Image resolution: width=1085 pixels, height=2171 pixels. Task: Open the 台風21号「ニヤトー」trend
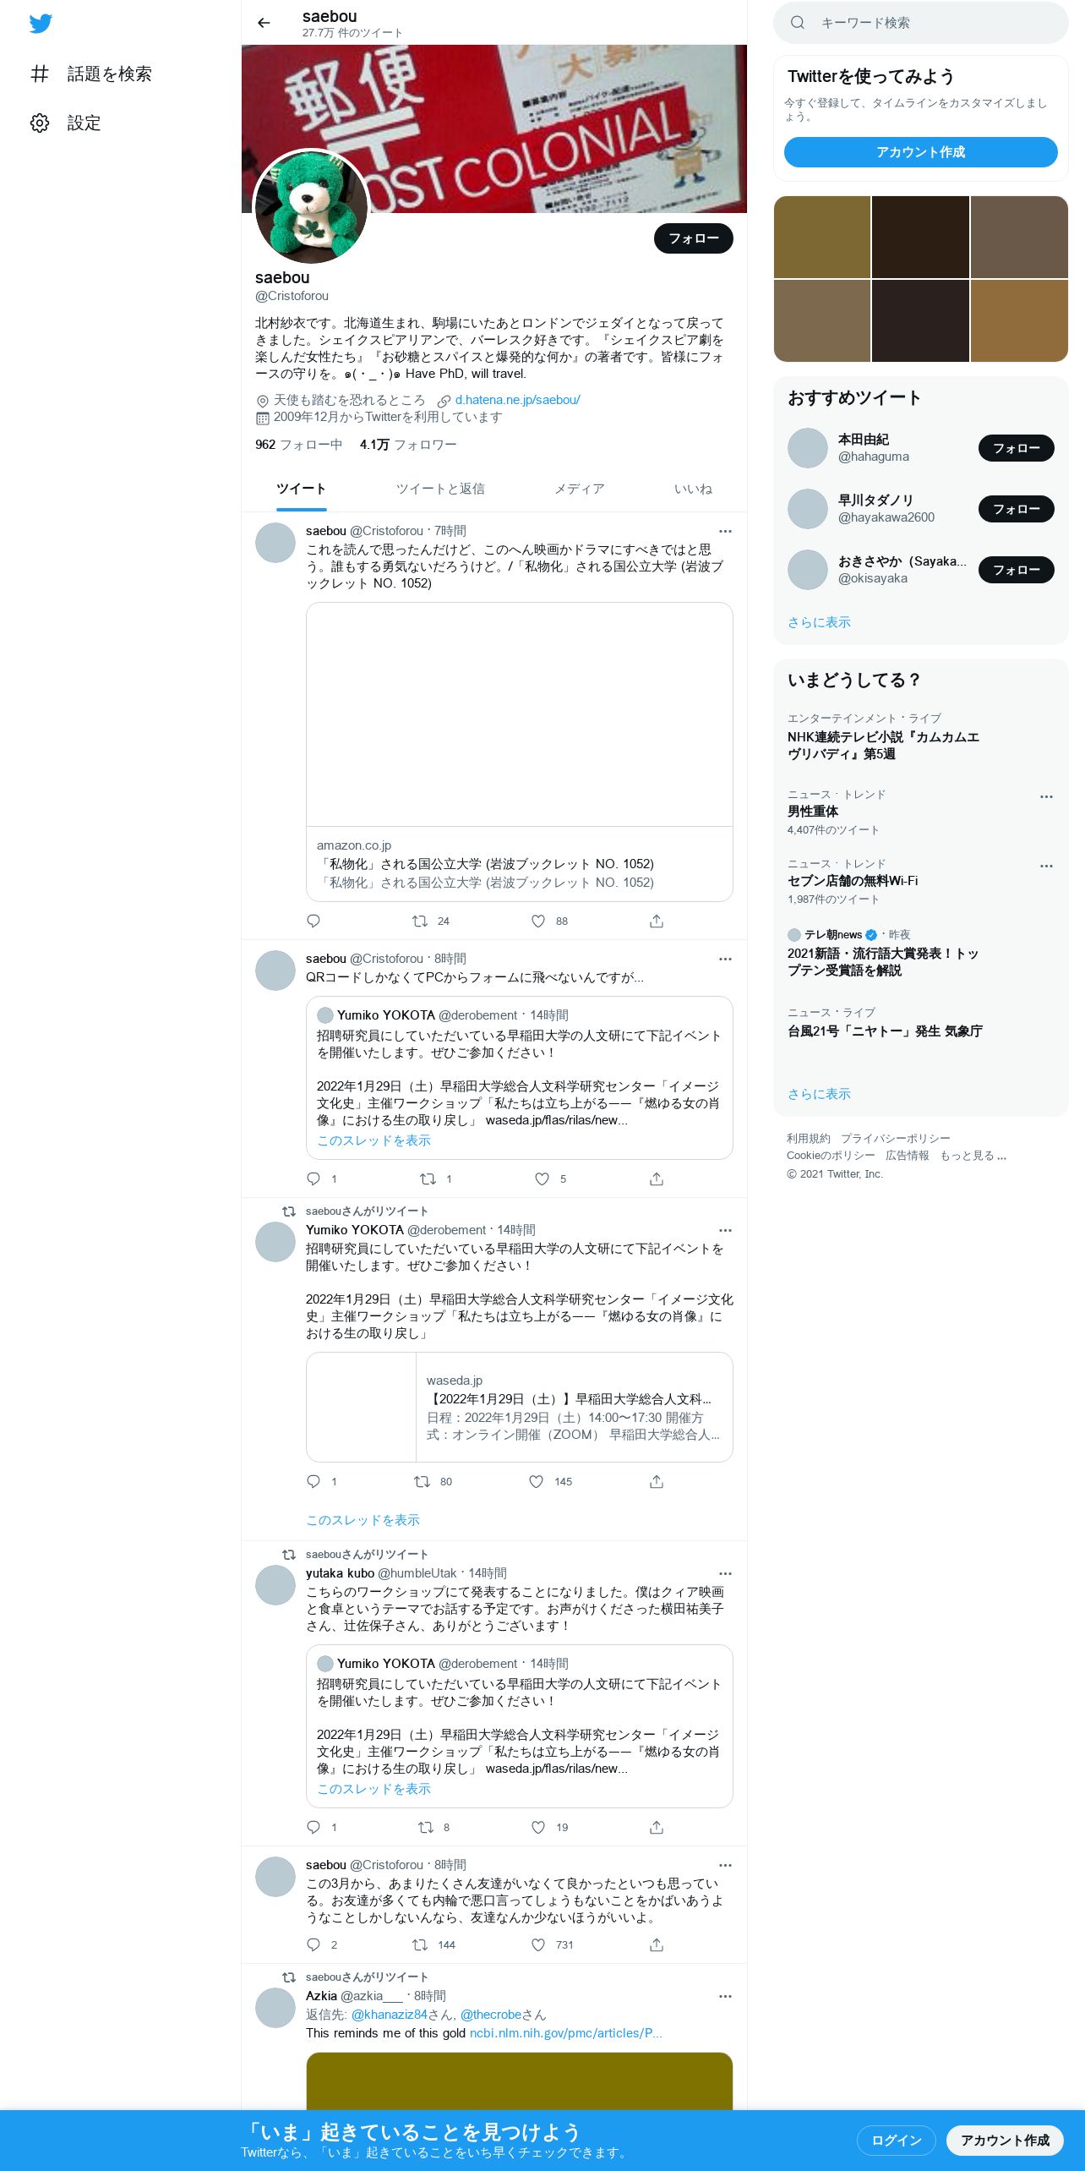pos(884,1031)
